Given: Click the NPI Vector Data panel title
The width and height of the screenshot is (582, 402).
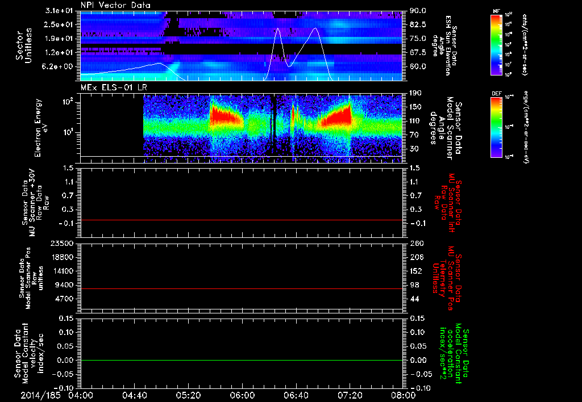Looking at the screenshot, I should pos(116,5).
